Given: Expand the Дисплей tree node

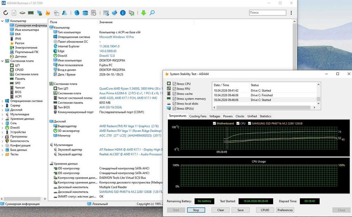Looking at the screenshot, I should [x=2, y=110].
